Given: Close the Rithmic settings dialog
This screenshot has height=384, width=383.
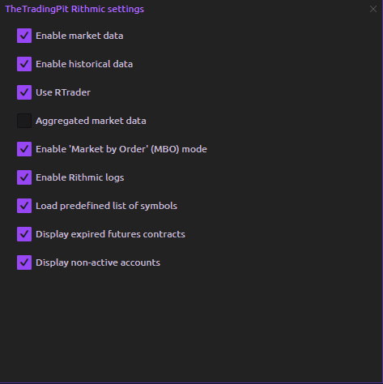Looking at the screenshot, I should click(373, 9).
